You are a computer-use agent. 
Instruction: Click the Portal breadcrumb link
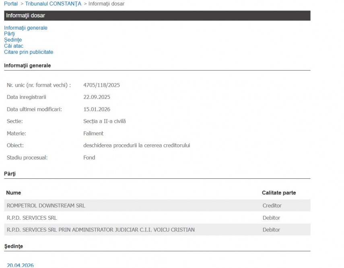click(x=11, y=4)
